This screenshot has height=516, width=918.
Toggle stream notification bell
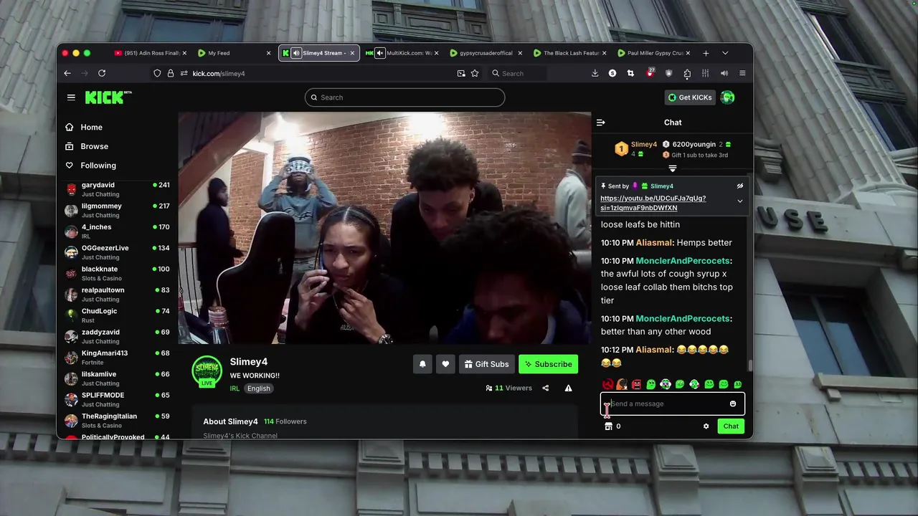coord(422,364)
